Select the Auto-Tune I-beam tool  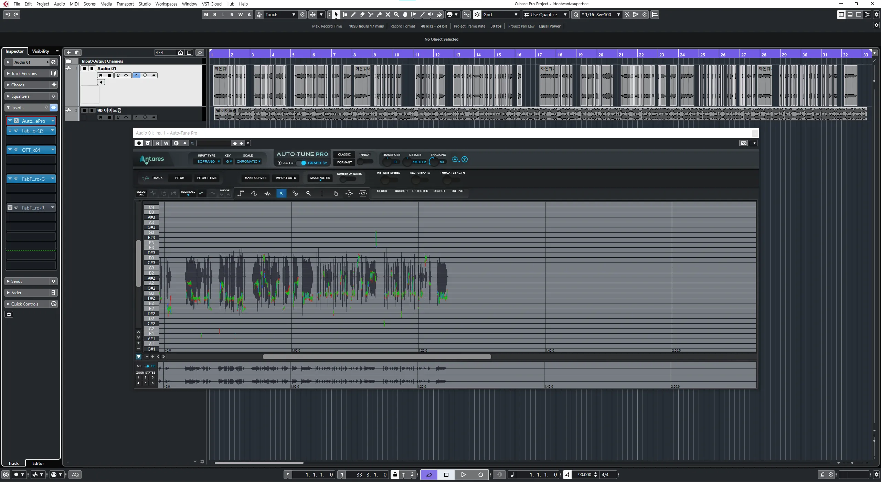click(x=322, y=193)
